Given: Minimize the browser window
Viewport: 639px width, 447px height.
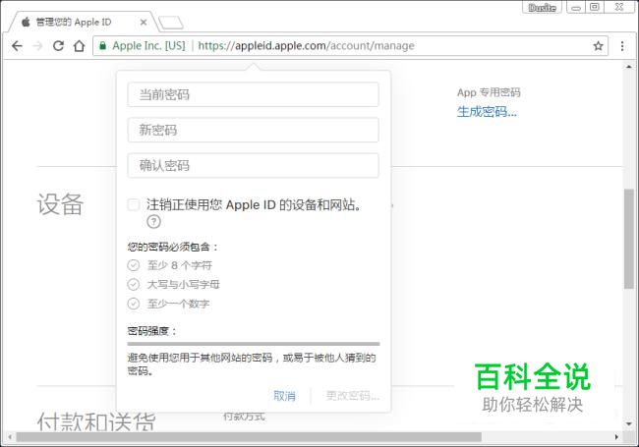Looking at the screenshot, I should click(x=575, y=7).
